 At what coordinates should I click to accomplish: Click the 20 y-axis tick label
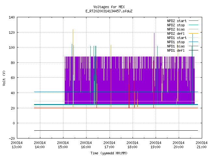pos(13,108)
